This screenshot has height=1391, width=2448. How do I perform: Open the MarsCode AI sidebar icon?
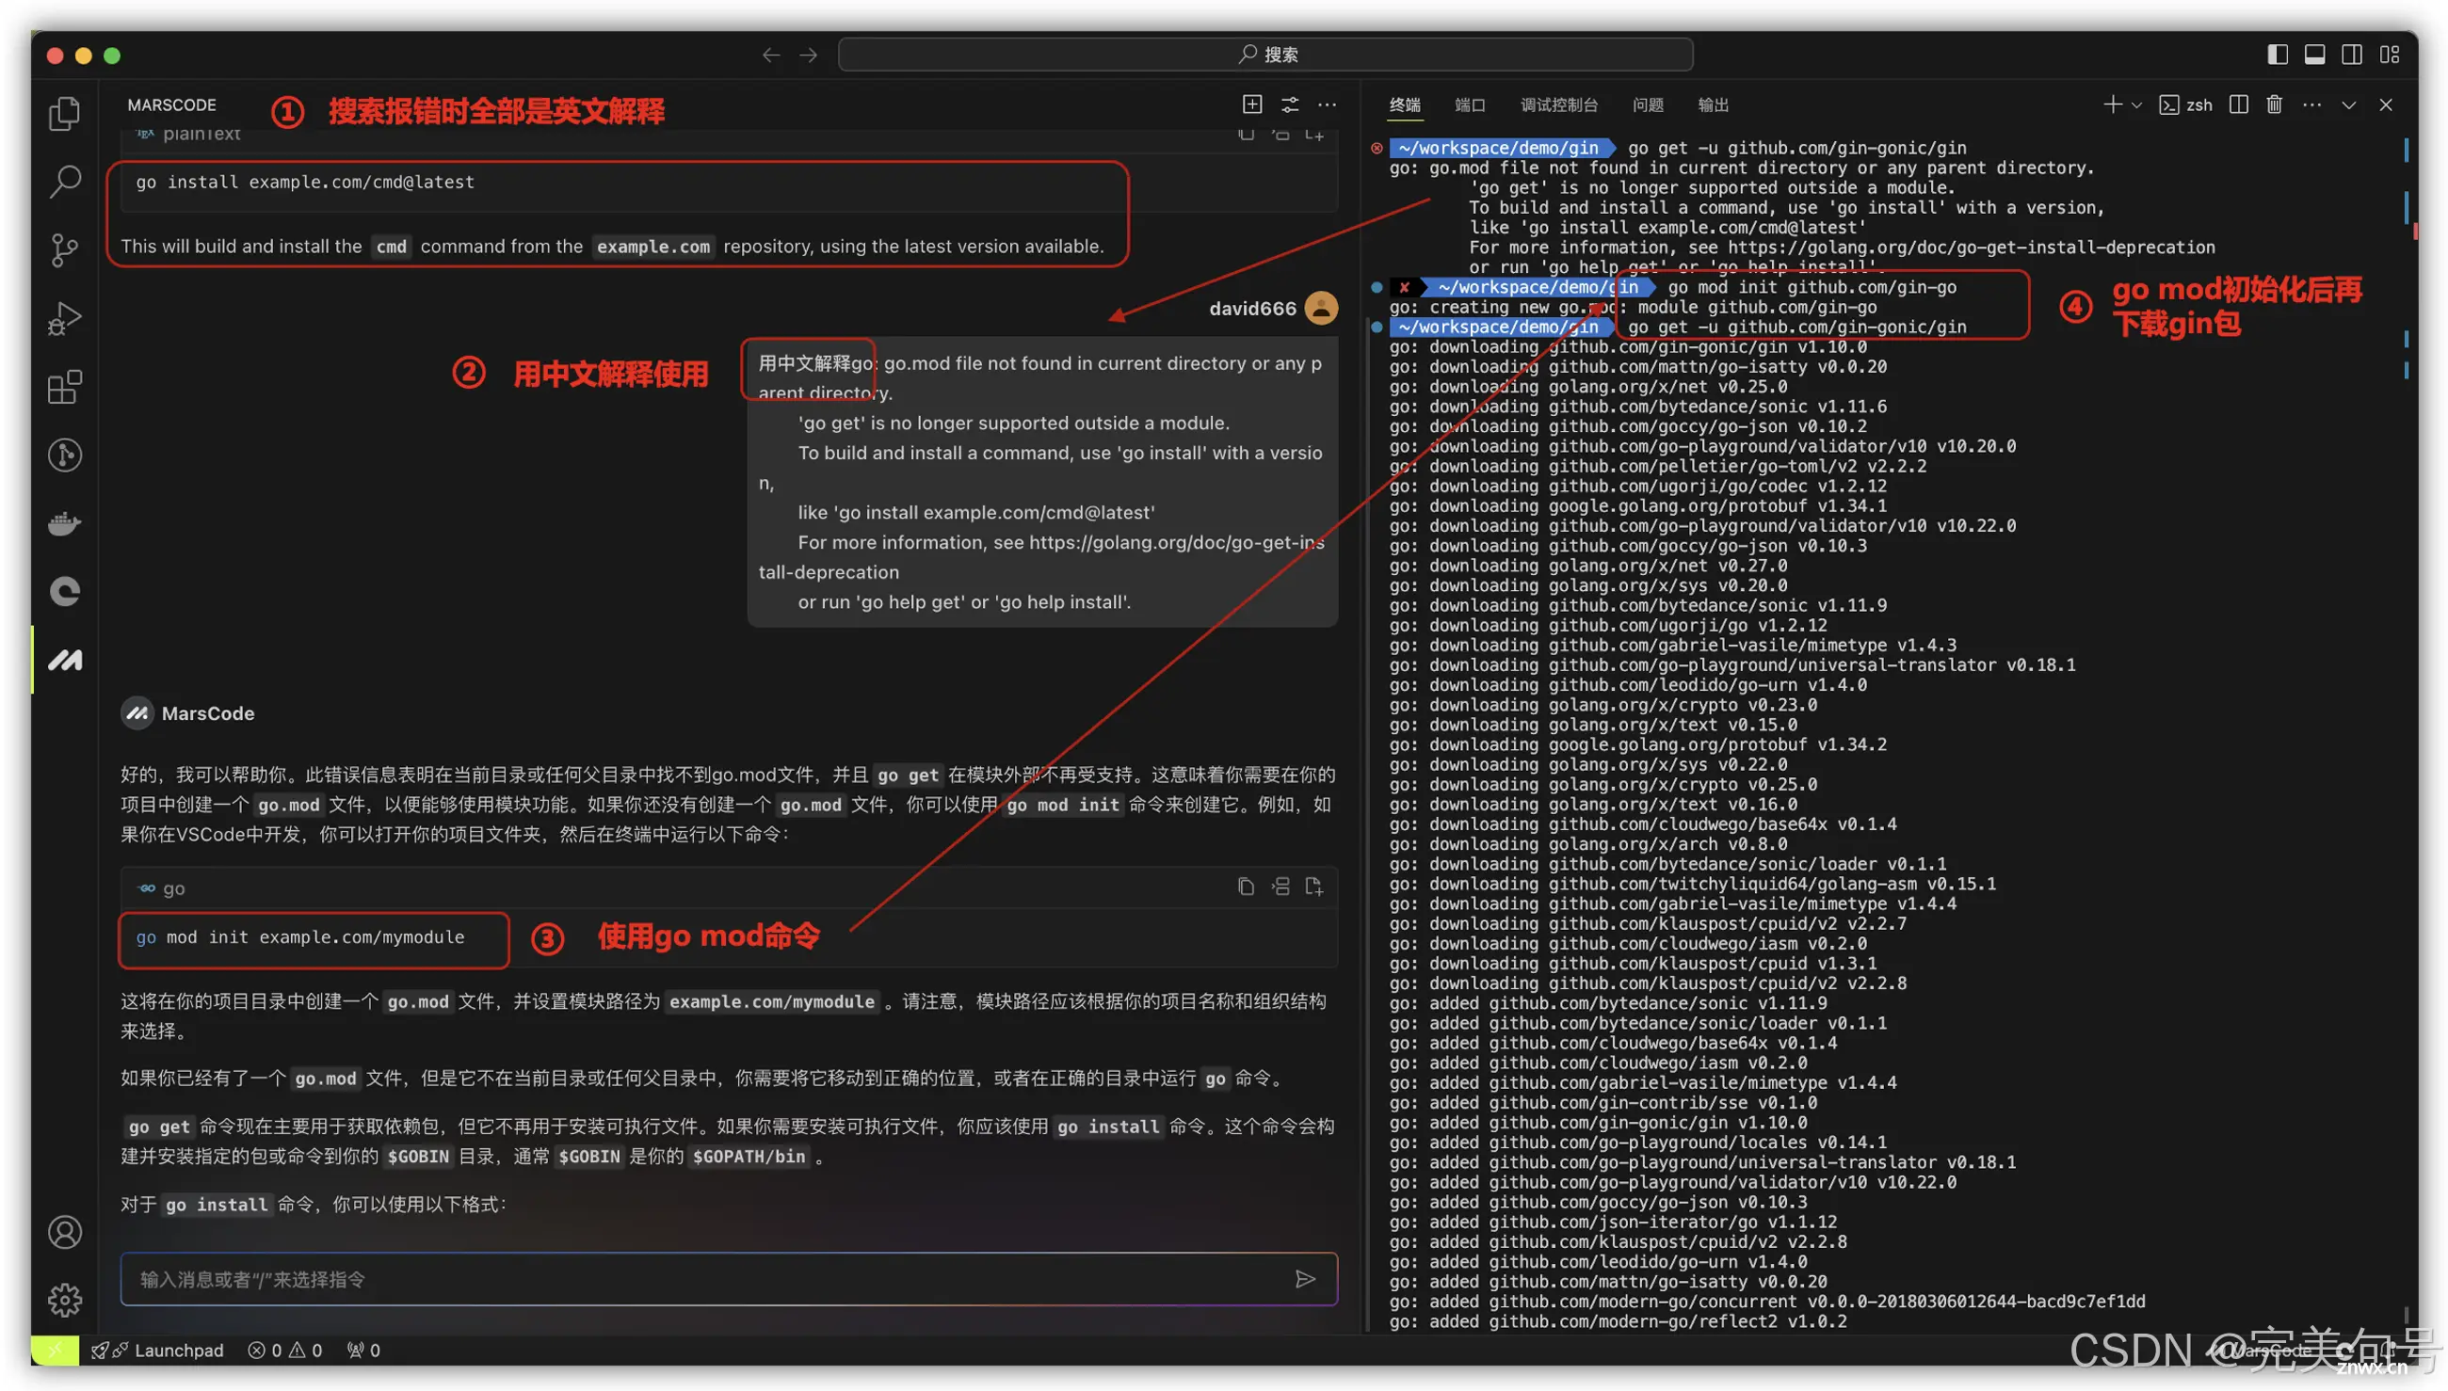pyautogui.click(x=64, y=660)
